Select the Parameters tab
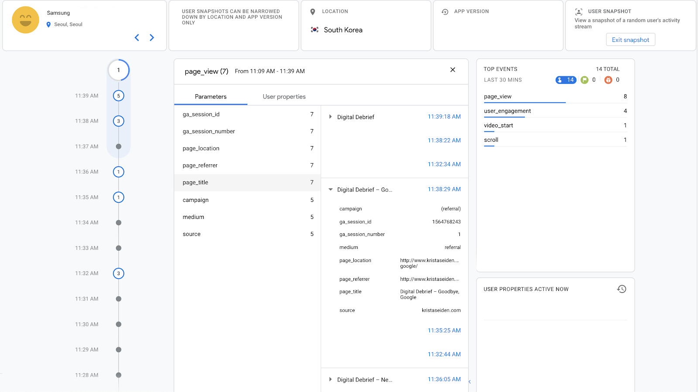This screenshot has height=392, width=698. (210, 97)
